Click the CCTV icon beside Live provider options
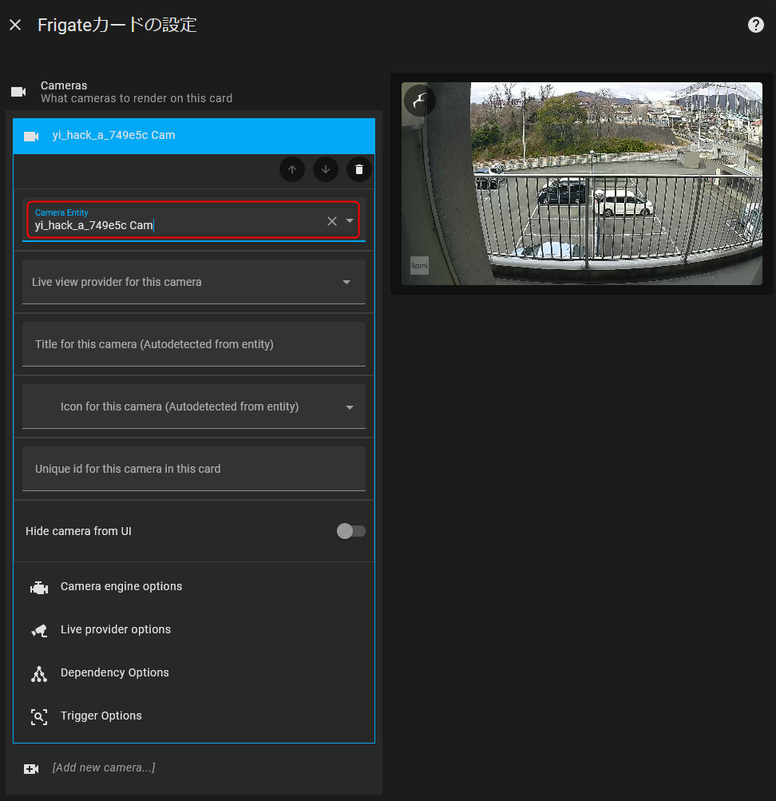 pyautogui.click(x=39, y=631)
